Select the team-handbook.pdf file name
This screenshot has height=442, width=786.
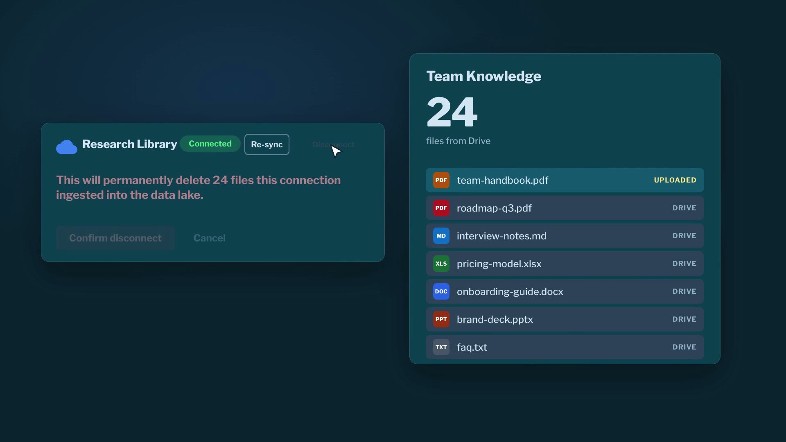click(502, 180)
